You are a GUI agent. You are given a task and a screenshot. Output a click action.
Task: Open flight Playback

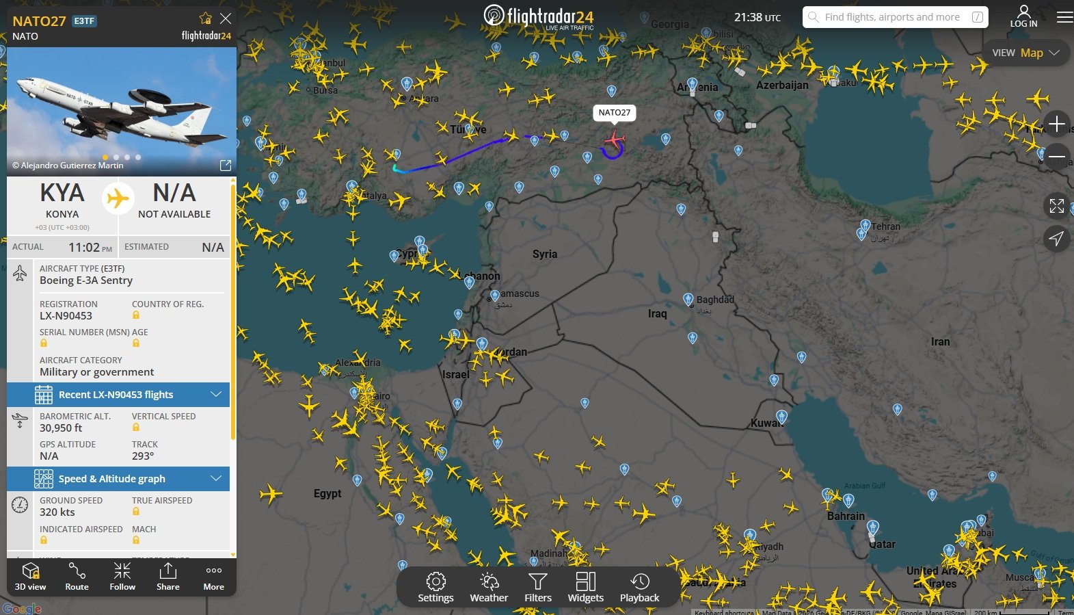[x=640, y=588]
